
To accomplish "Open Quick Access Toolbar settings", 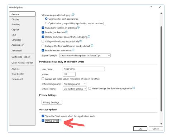I will click(22, 62).
